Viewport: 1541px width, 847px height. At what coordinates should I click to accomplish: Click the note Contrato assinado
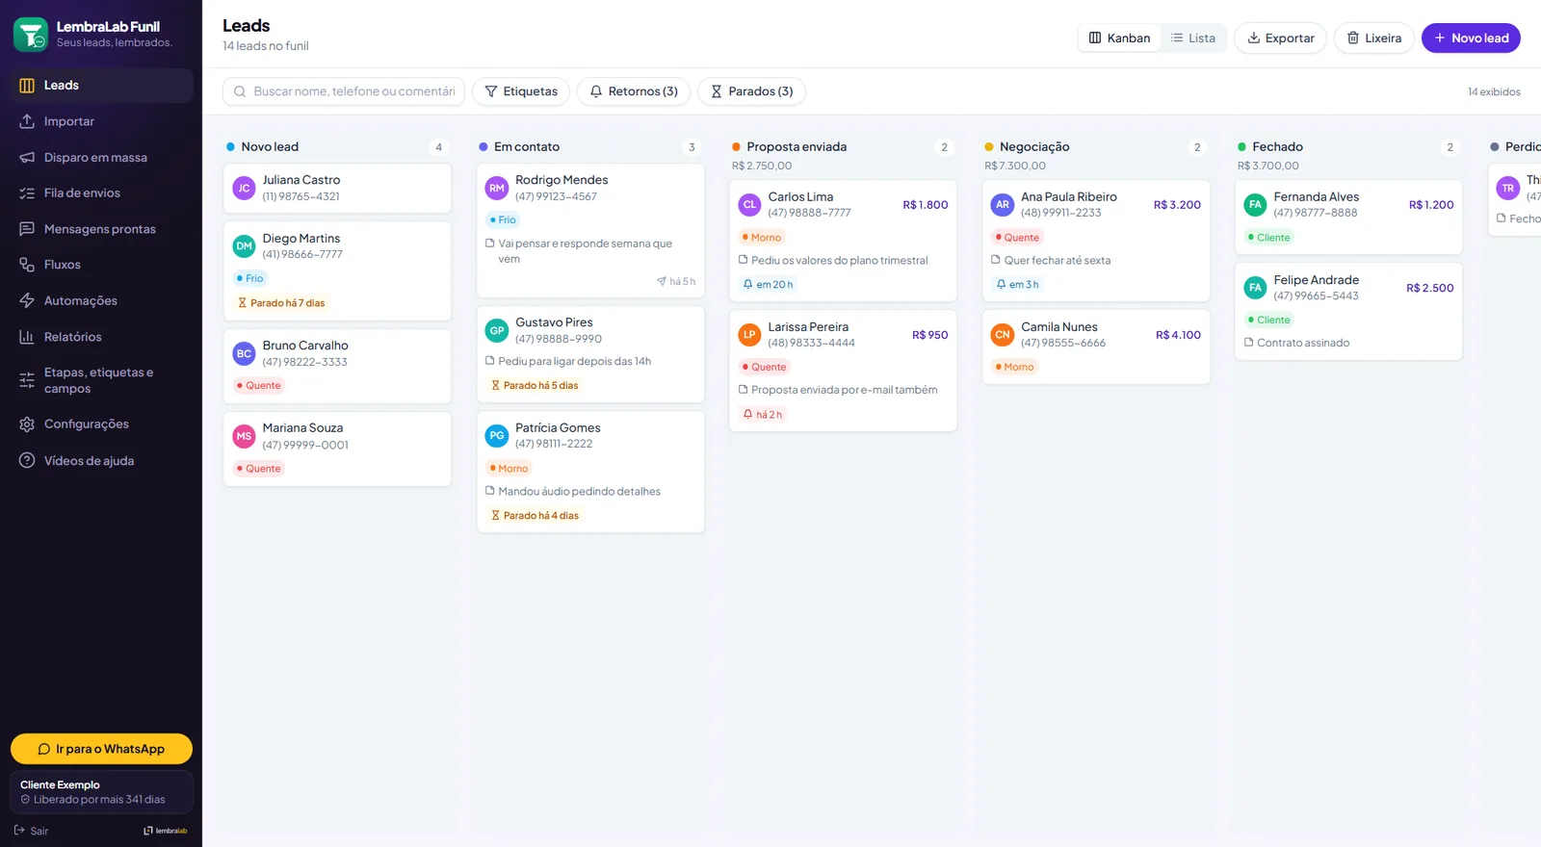1296,343
